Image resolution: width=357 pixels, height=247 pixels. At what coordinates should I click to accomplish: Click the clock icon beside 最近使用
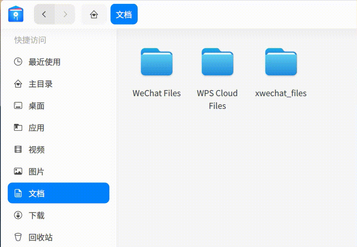18,62
